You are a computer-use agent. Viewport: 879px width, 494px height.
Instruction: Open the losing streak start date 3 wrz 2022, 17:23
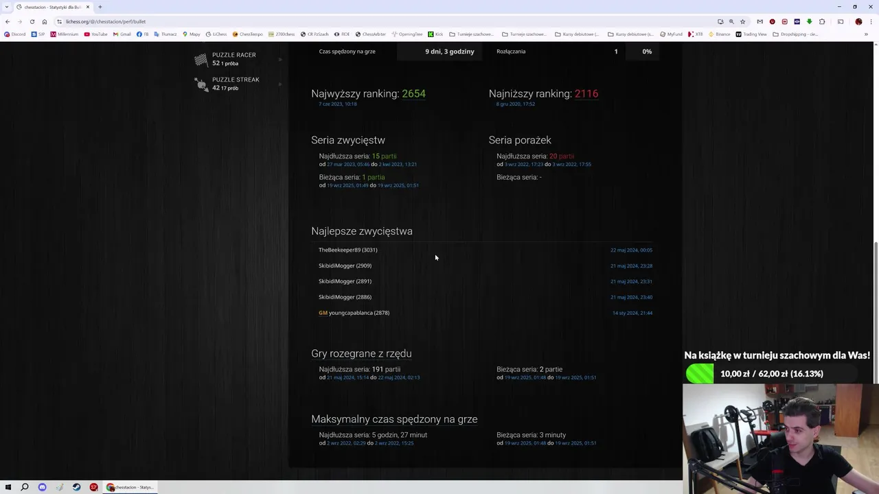pos(525,165)
